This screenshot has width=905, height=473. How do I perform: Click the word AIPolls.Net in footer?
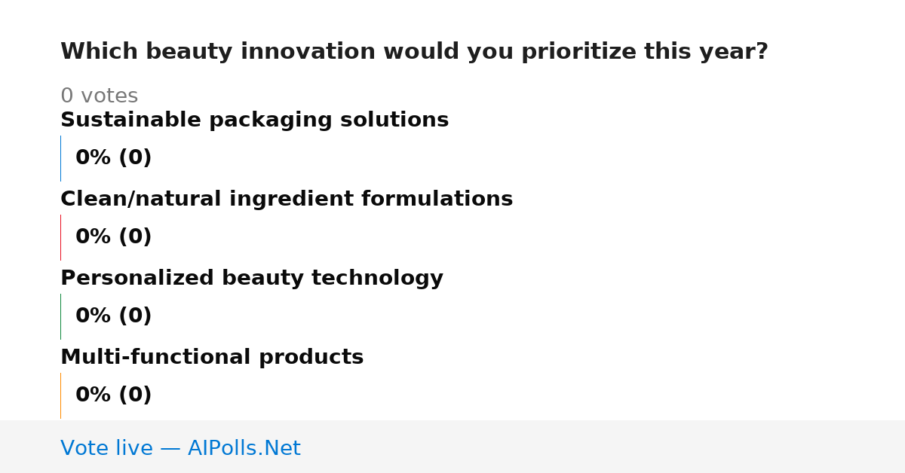click(244, 448)
